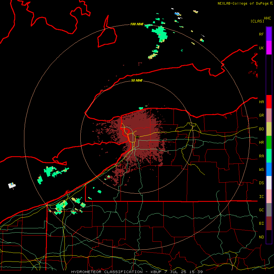Screen dimensions: 274x274
Task: Click the IC light pink legend swatch
Action: coord(269,196)
